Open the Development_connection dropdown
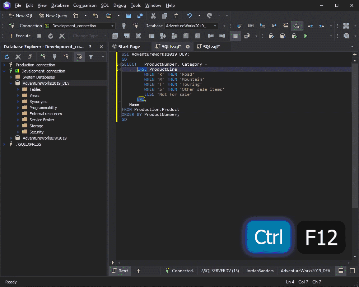This screenshot has width=359, height=287. click(112, 26)
